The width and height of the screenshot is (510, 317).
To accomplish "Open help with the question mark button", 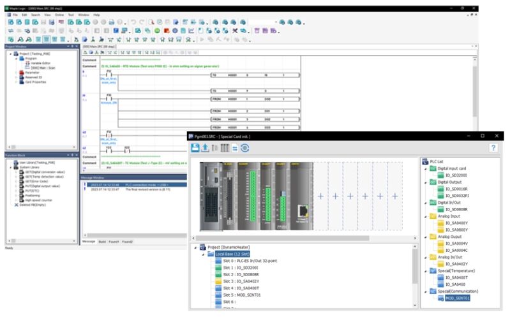I will pos(493,148).
